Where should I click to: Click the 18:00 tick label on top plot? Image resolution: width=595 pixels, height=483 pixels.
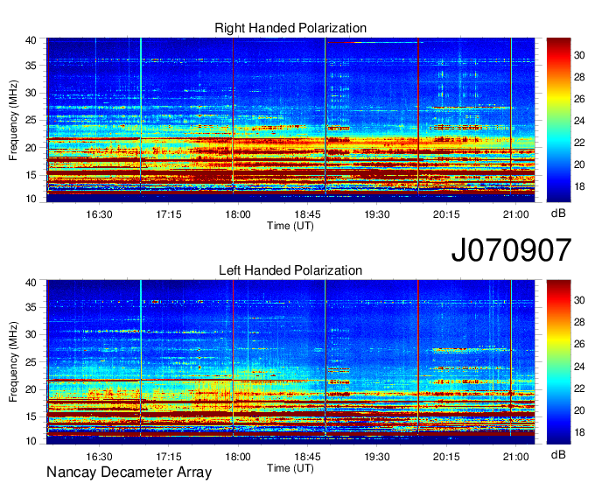pyautogui.click(x=238, y=214)
